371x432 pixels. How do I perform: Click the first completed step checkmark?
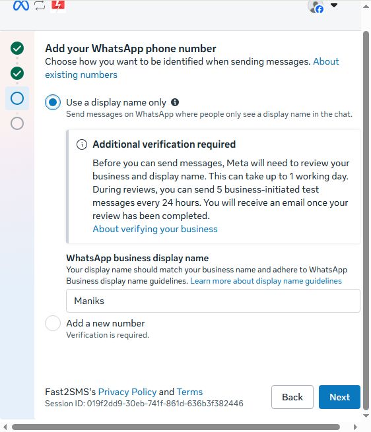coord(17,49)
